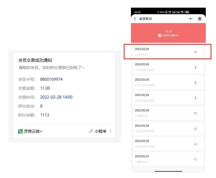
Task: Select the 会员交易成功通知 card title
Action: tap(35, 60)
